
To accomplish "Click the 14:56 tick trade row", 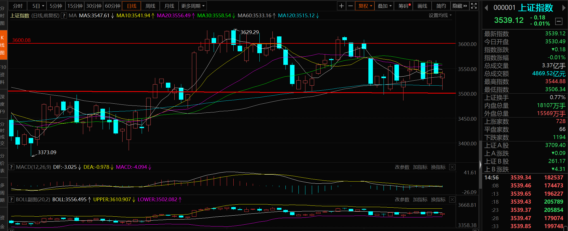I will point(524,178).
